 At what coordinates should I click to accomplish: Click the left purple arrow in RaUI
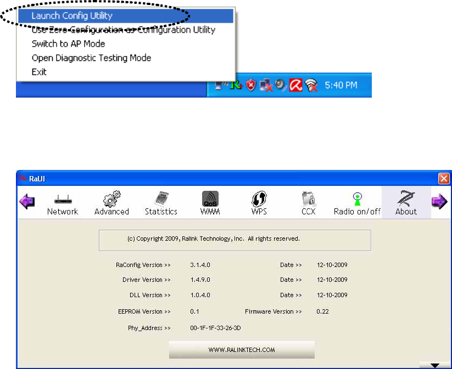(27, 201)
